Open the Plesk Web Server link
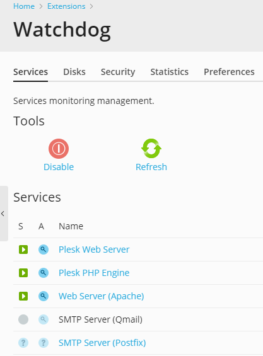Image resolution: width=263 pixels, height=356 pixels. [x=94, y=250]
